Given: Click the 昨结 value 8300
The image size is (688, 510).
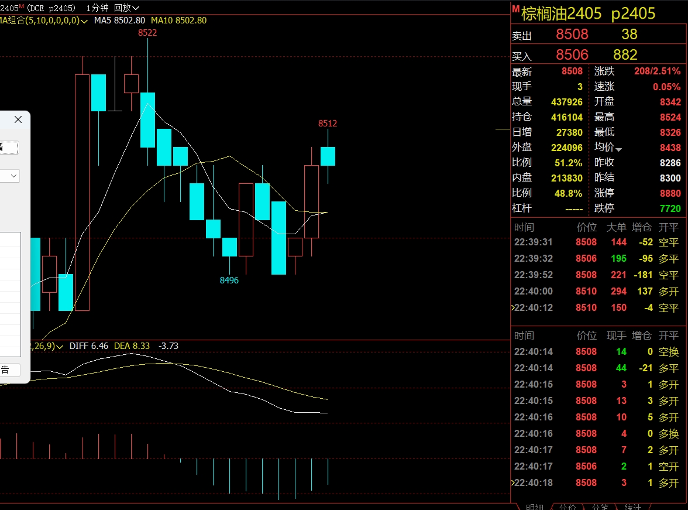Looking at the screenshot, I should click(670, 178).
